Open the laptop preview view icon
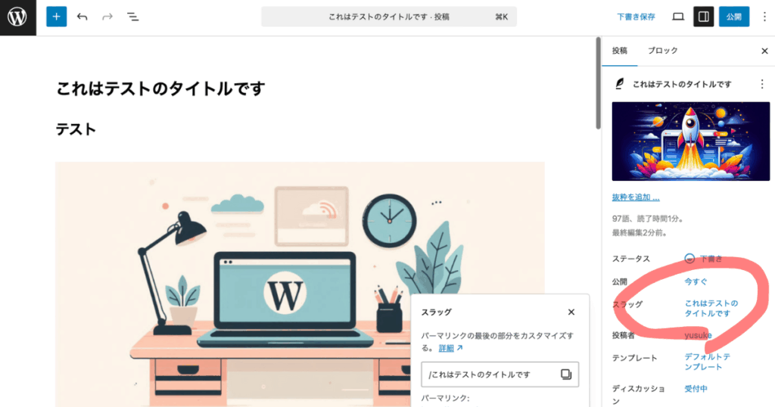Screen dimensions: 775x407 [x=678, y=17]
